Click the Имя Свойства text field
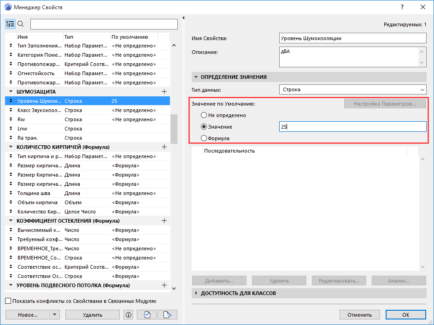 coord(352,38)
